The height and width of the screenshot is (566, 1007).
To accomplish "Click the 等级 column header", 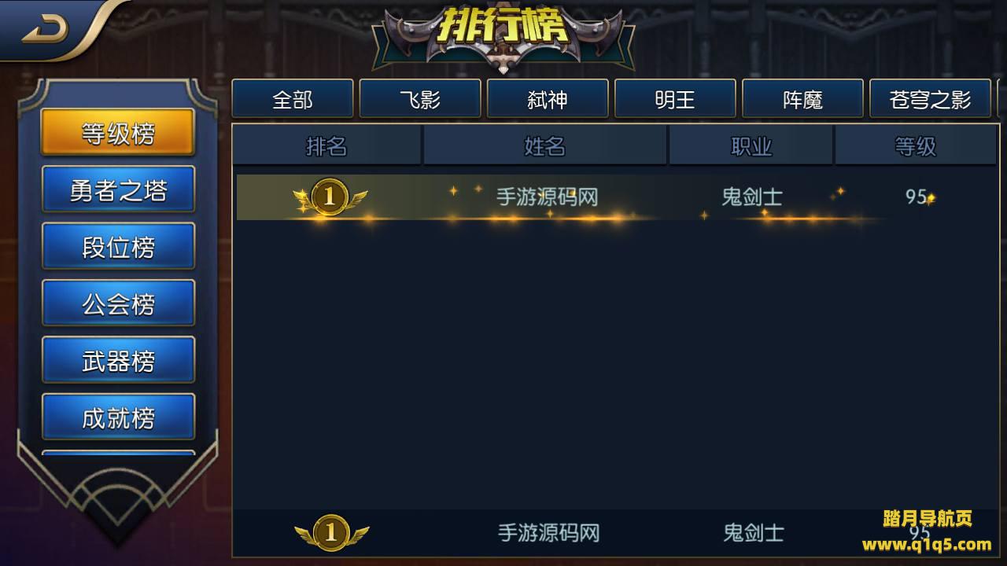I will 916,145.
